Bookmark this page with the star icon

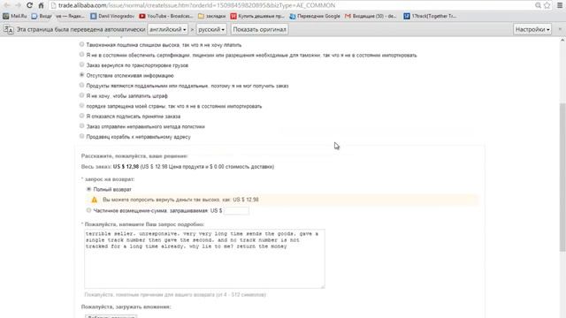[547, 5]
